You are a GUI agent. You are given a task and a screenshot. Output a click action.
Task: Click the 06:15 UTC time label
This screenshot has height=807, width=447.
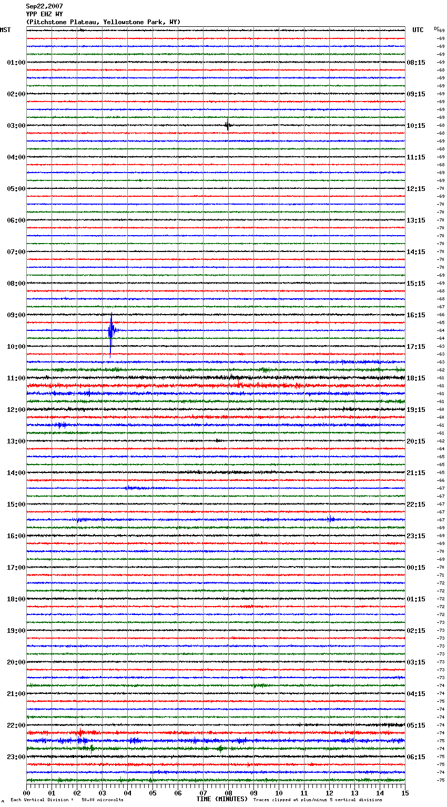tap(416, 757)
